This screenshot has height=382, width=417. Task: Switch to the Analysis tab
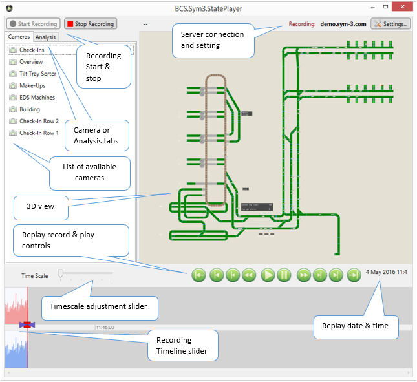(45, 37)
